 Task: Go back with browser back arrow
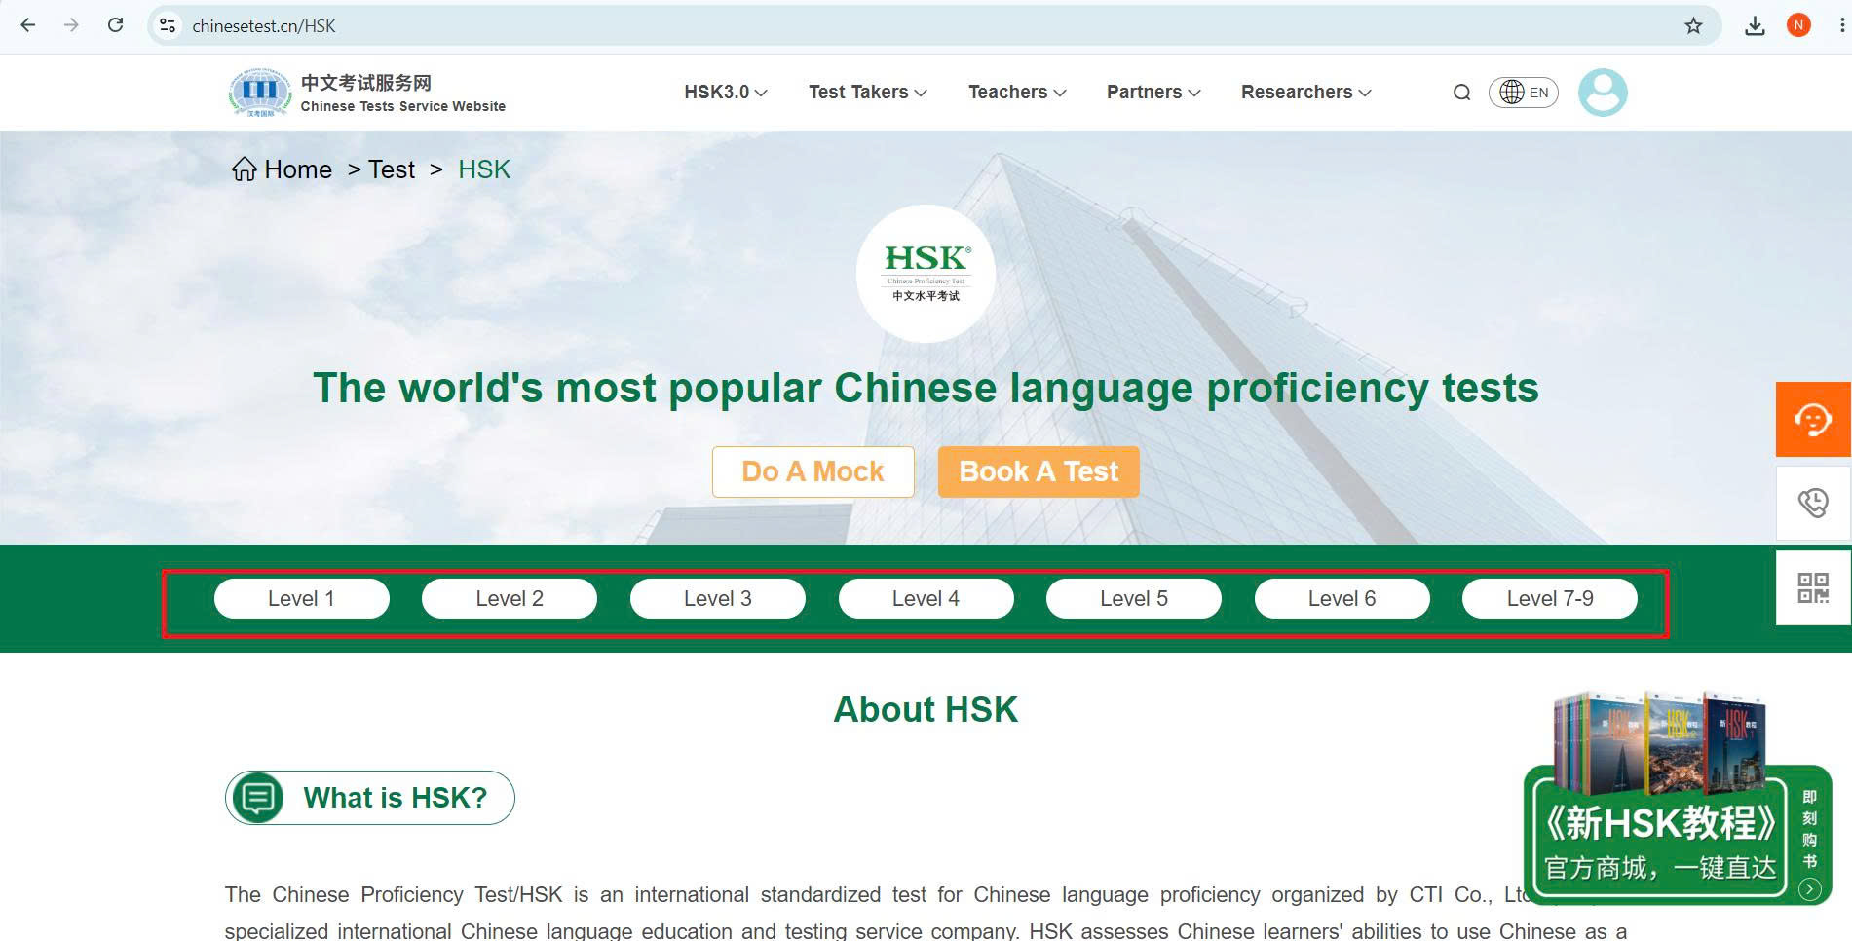(28, 25)
